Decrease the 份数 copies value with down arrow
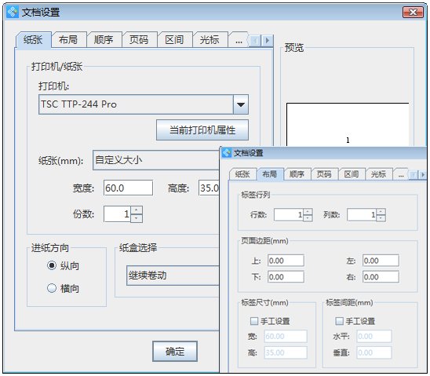 (x=137, y=218)
